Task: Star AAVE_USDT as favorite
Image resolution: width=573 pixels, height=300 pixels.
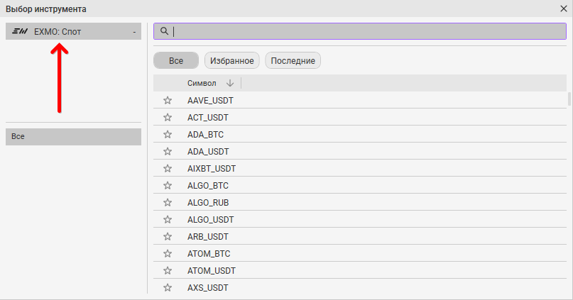Action: pos(168,100)
